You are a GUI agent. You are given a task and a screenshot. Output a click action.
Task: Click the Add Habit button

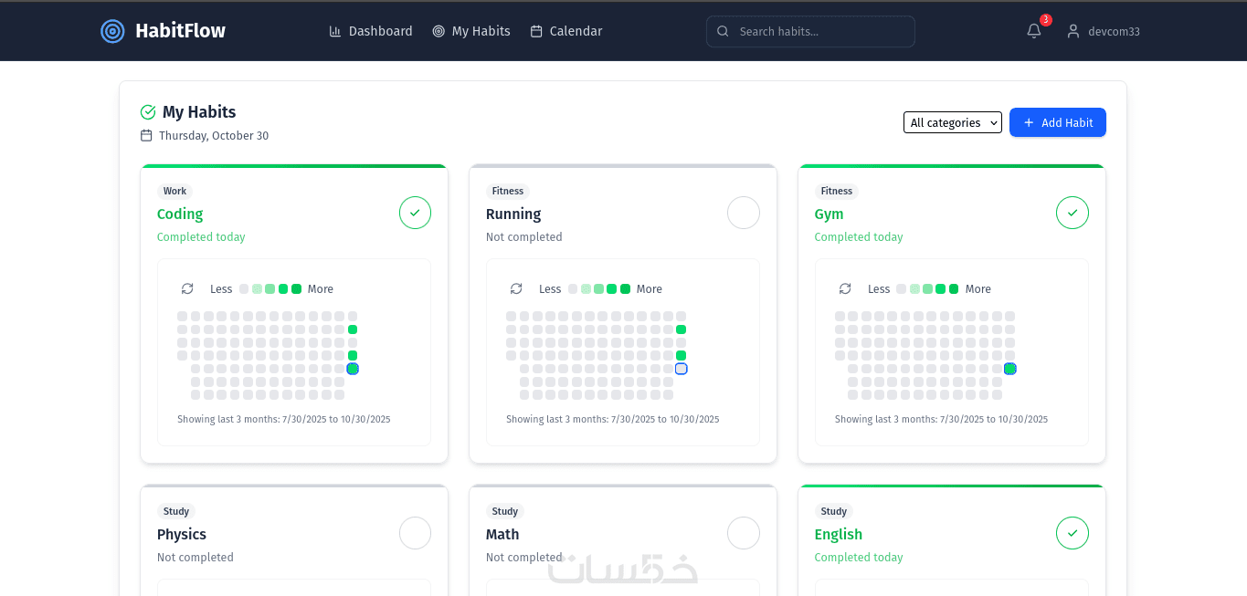(x=1058, y=122)
